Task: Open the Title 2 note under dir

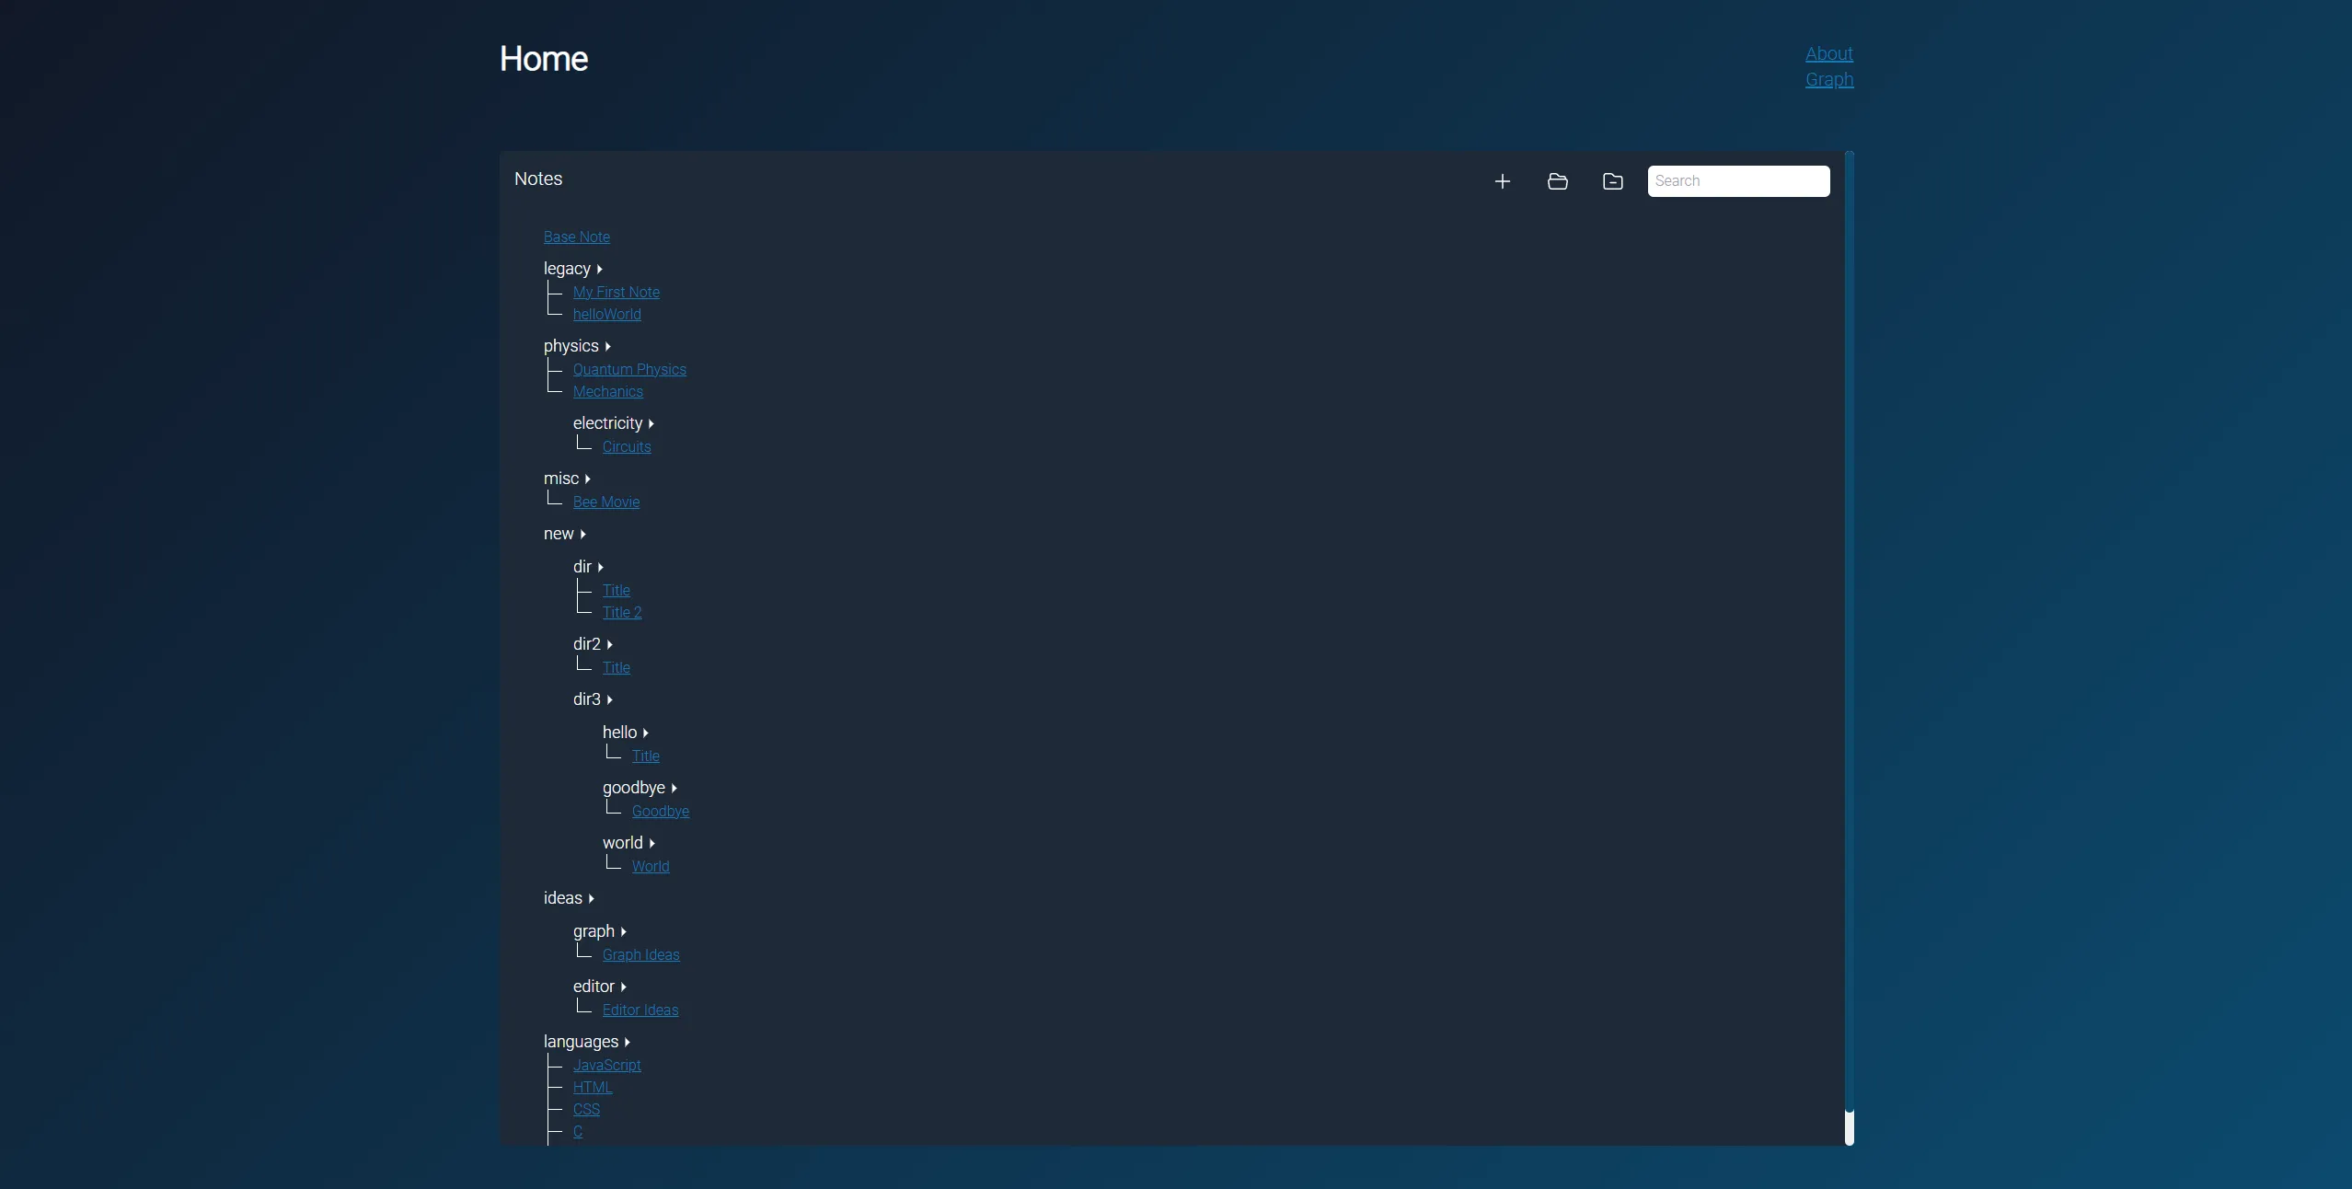Action: pos(621,612)
